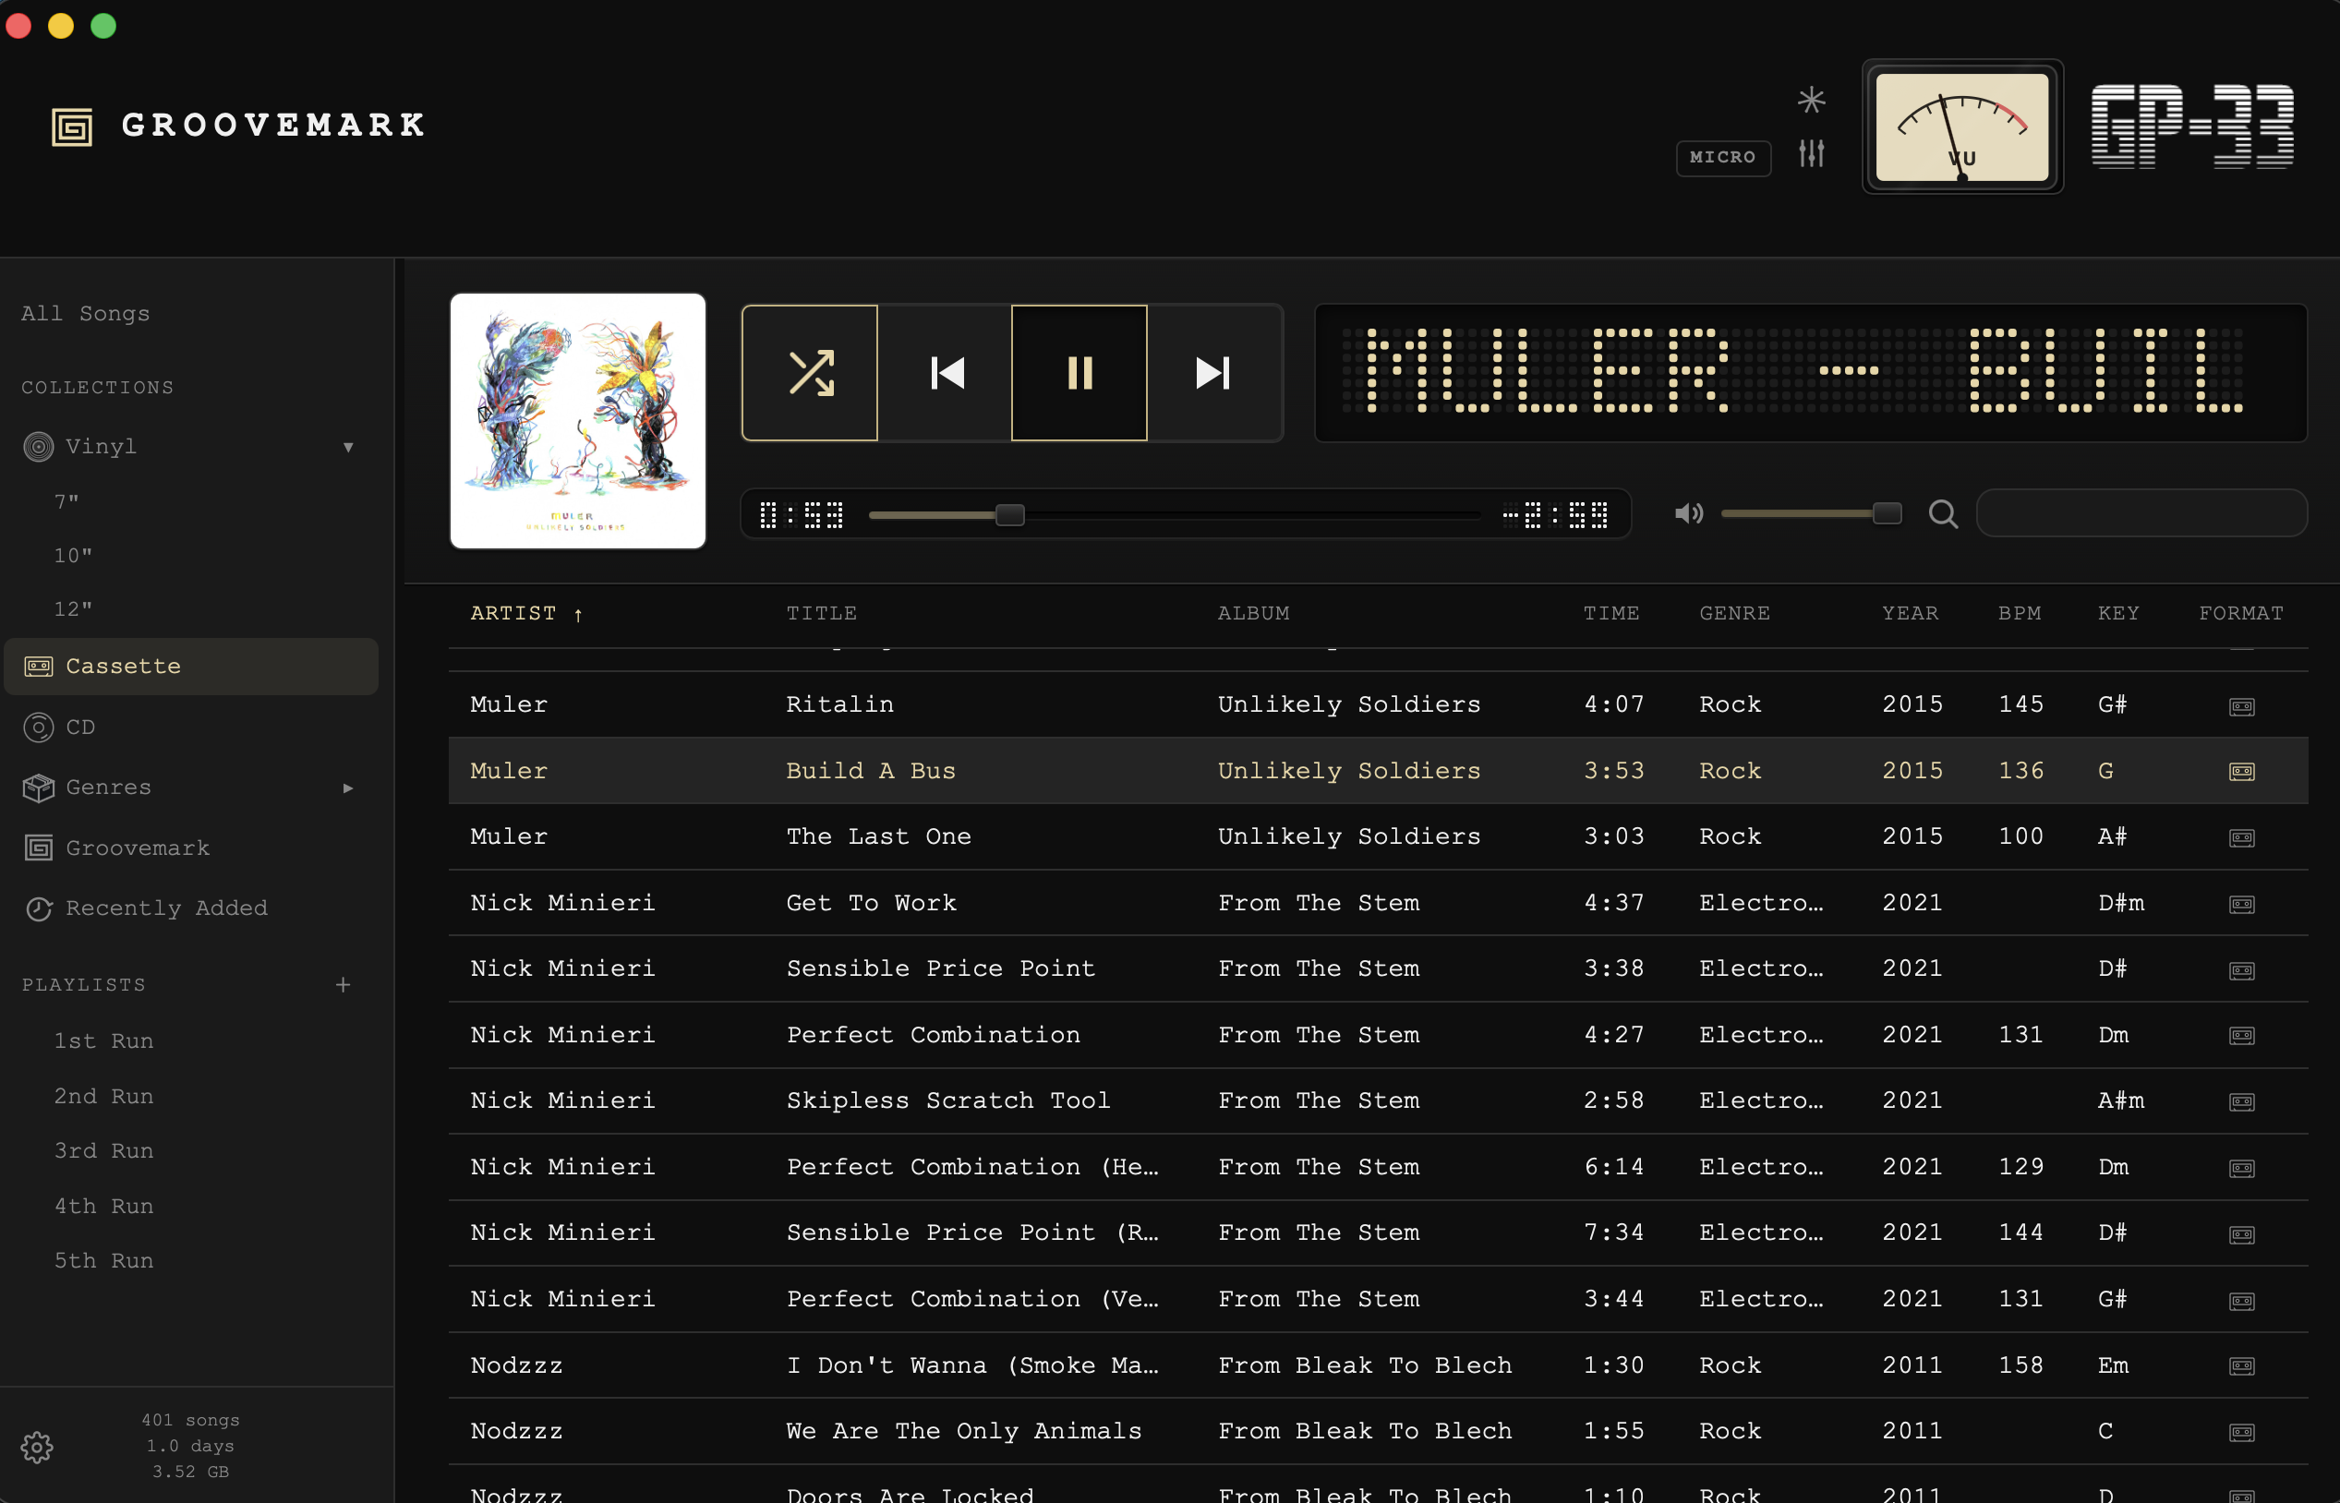Viewport: 2340px width, 1503px height.
Task: Open the 2nd Run playlist
Action: tap(103, 1096)
